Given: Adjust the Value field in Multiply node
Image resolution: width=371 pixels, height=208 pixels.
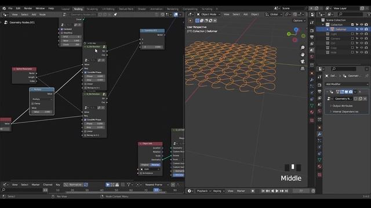Looking at the screenshot, I should 42,112.
